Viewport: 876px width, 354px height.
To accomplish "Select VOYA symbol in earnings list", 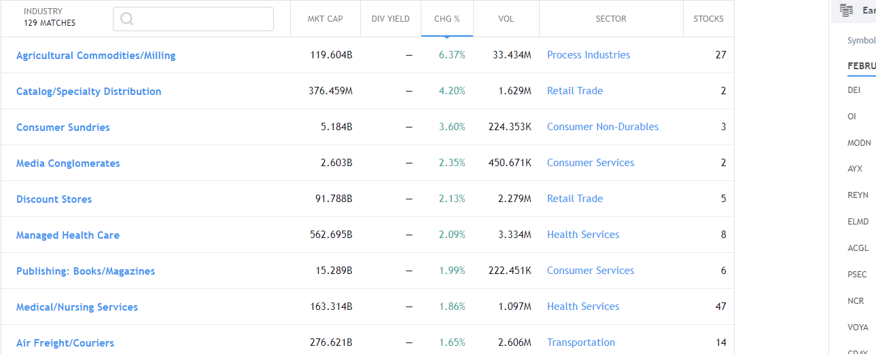I will click(x=858, y=328).
